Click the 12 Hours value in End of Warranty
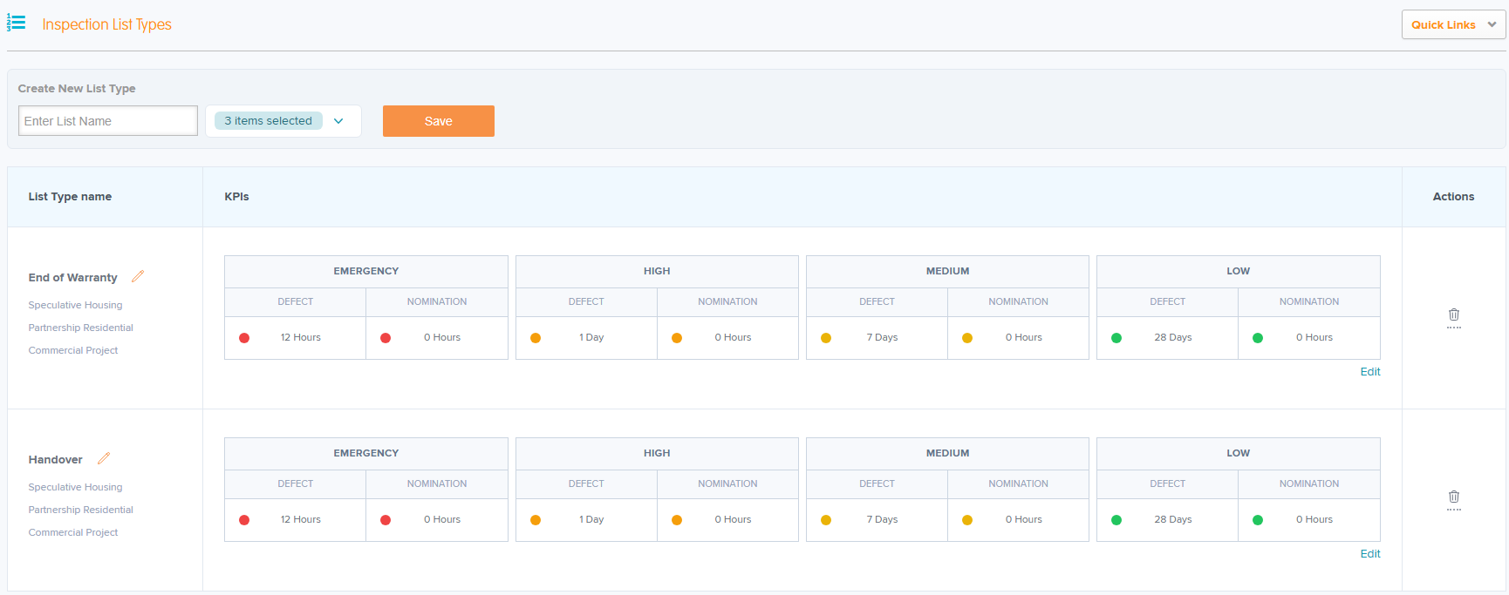Image resolution: width=1509 pixels, height=595 pixels. coord(301,337)
